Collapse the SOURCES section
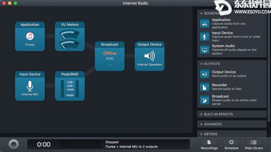The width and height of the screenshot is (271, 152). tap(201, 13)
